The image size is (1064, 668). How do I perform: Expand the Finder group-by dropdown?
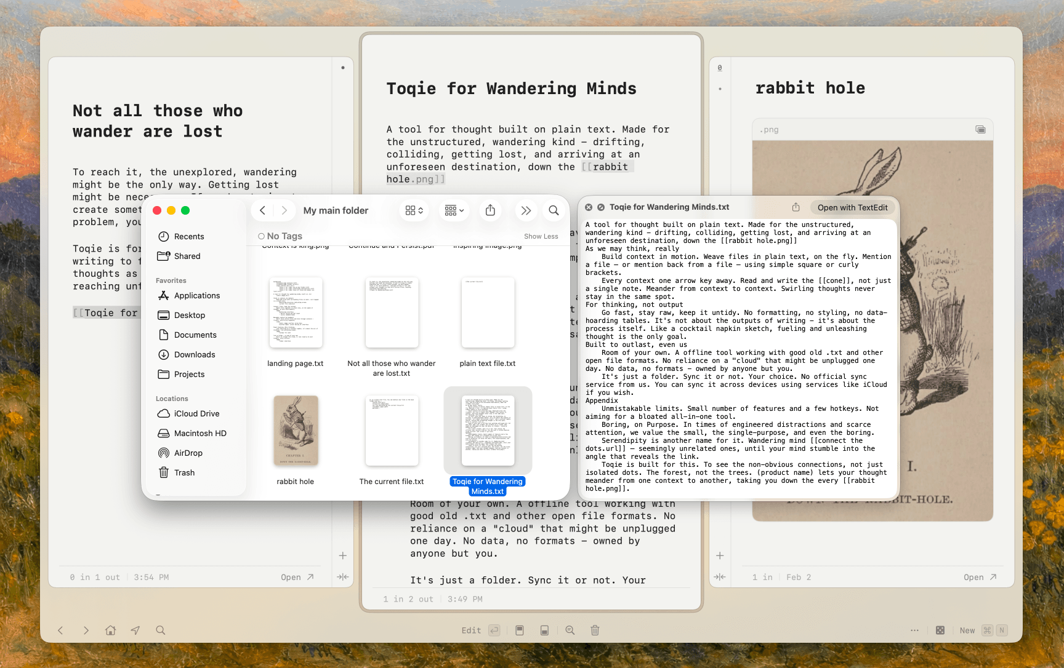pyautogui.click(x=454, y=210)
